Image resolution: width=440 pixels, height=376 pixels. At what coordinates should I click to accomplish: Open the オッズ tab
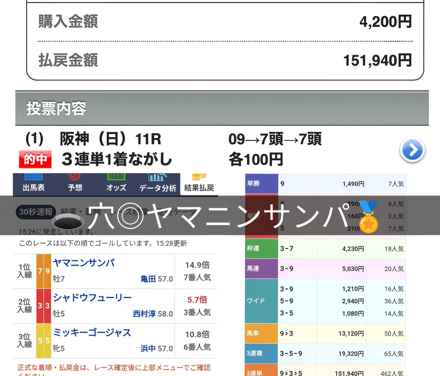point(116,184)
